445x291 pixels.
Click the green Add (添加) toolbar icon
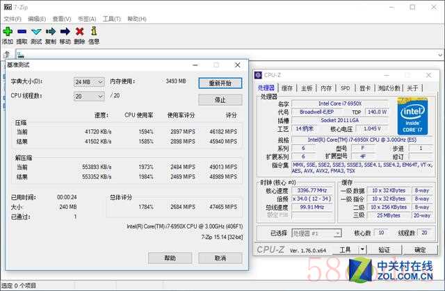point(8,31)
